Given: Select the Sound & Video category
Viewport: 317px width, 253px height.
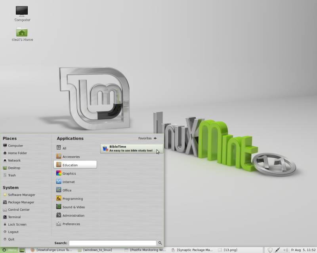Looking at the screenshot, I should pos(75,207).
